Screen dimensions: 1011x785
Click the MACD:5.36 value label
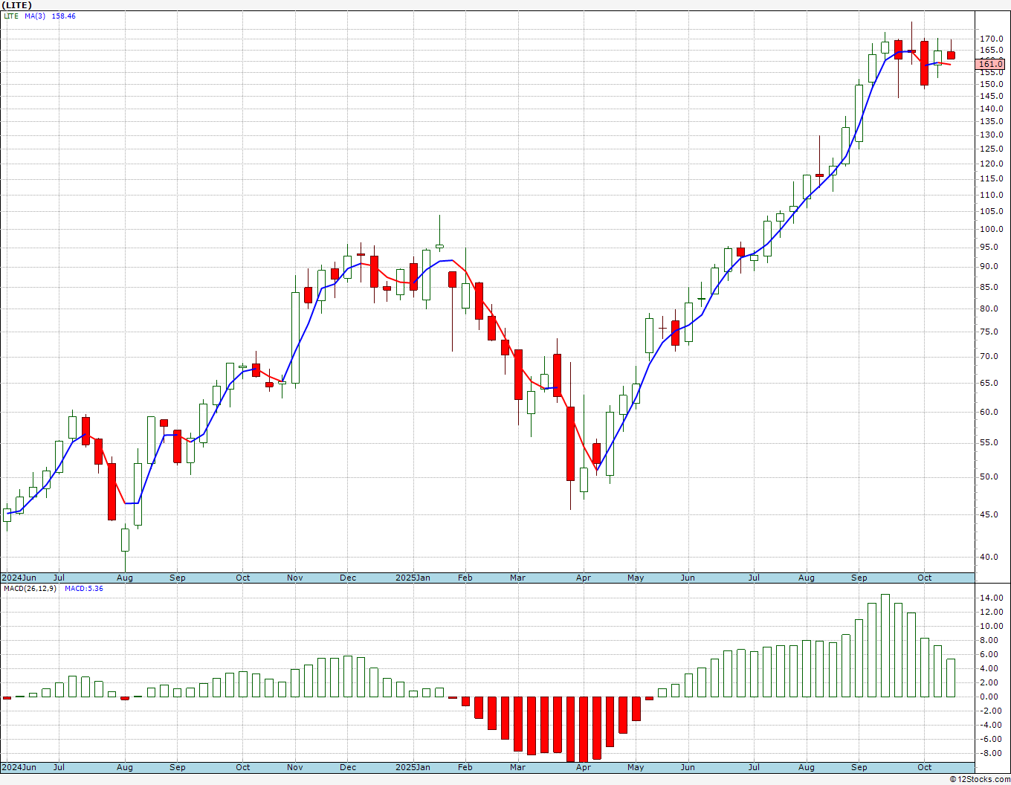click(83, 588)
